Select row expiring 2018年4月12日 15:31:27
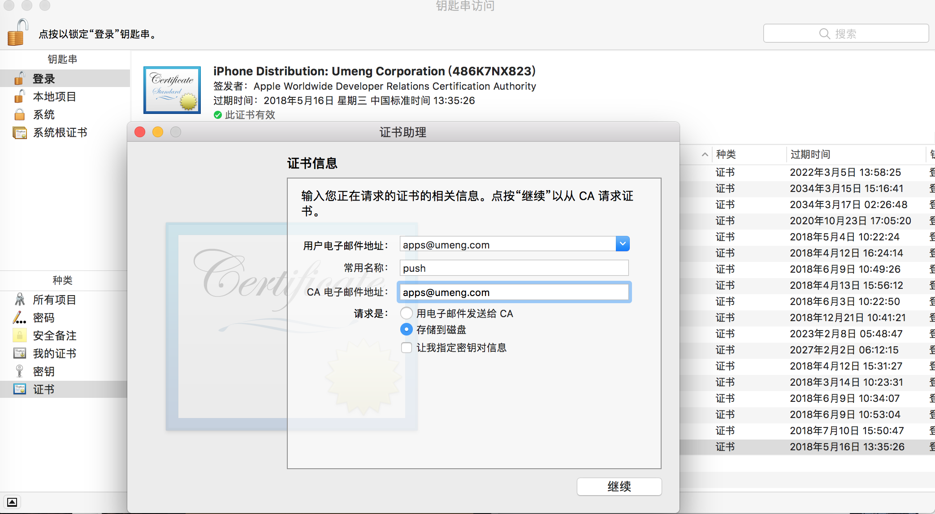Image resolution: width=935 pixels, height=514 pixels. point(807,366)
